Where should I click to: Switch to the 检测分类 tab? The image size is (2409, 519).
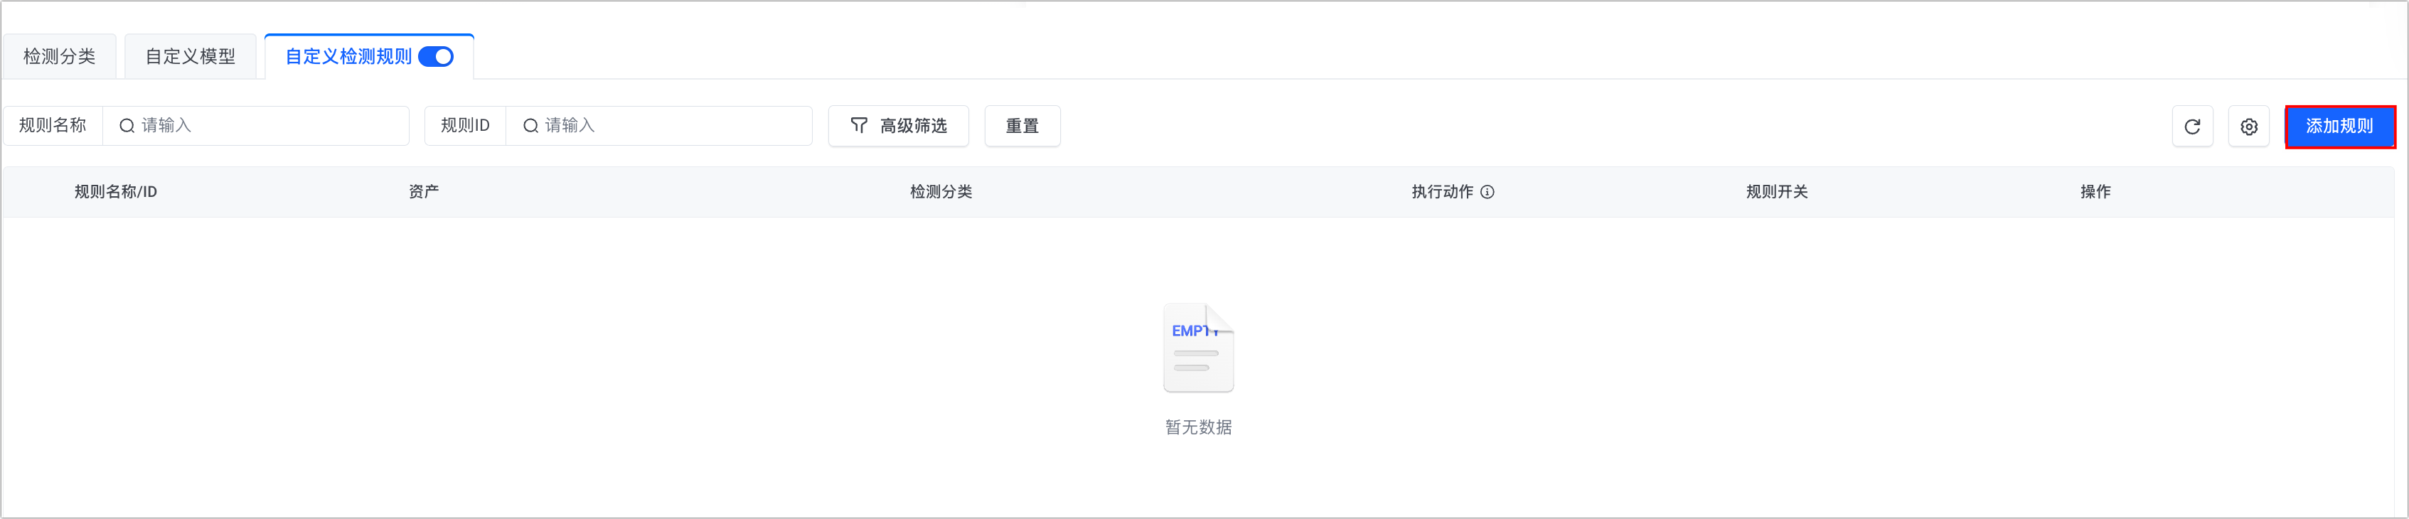point(59,57)
